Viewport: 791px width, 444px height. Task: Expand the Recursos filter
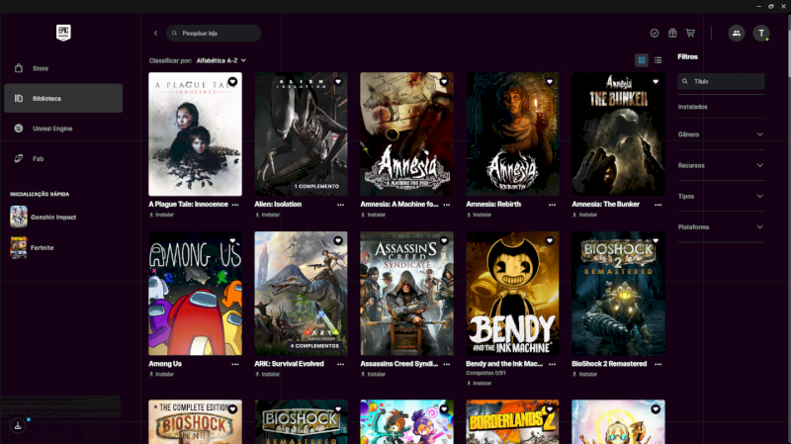point(721,165)
